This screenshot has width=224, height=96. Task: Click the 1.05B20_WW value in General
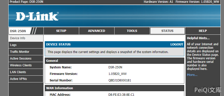118,74
